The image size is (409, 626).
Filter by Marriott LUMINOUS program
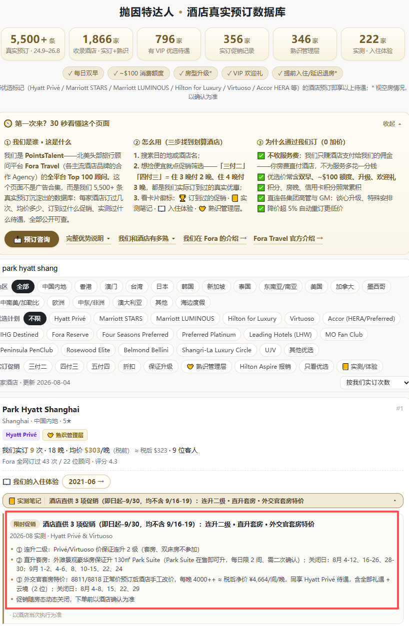pyautogui.click(x=185, y=318)
